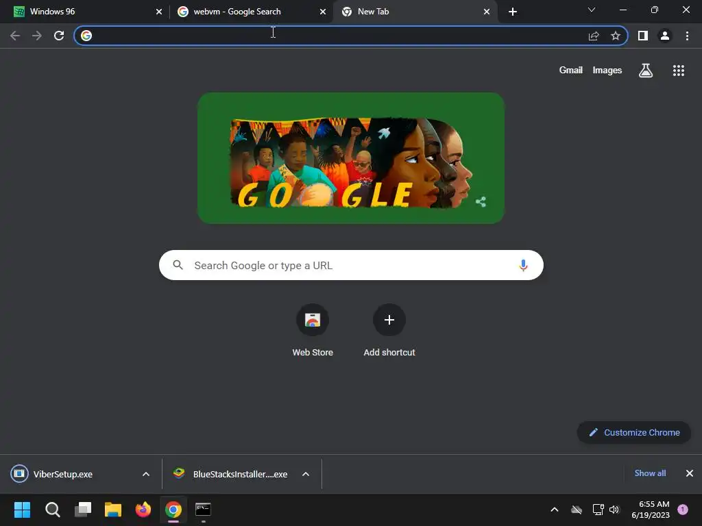Click the OneDrive cloud tray icon
The image size is (702, 526).
[x=577, y=510]
